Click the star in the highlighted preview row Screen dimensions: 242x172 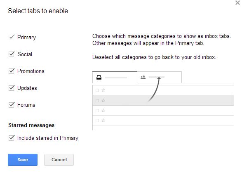point(103,101)
